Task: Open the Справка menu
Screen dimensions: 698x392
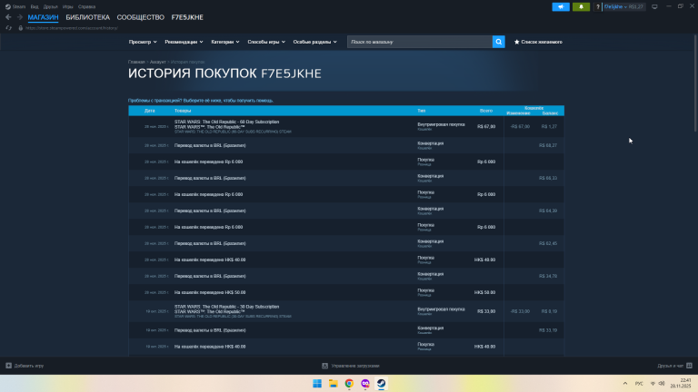Action: tap(86, 6)
